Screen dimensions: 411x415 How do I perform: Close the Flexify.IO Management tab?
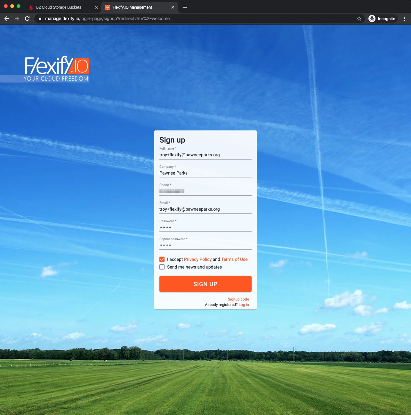point(173,7)
